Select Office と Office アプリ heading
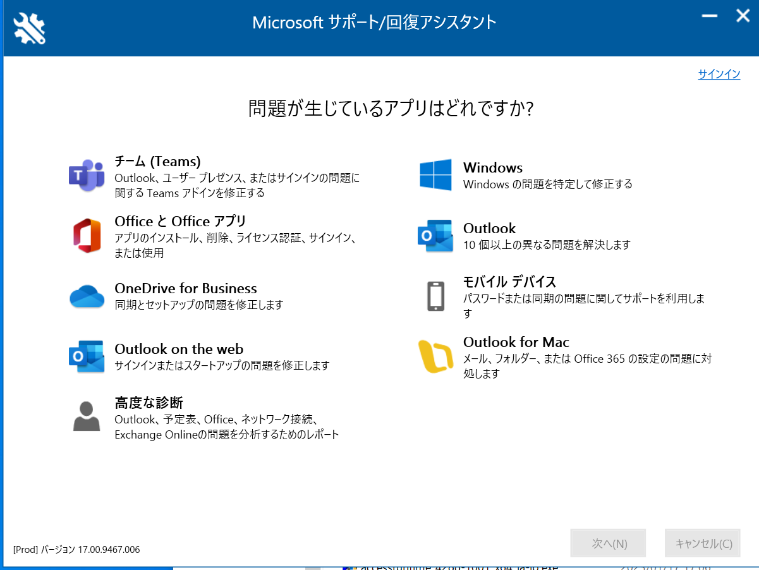759x570 pixels. tap(180, 221)
